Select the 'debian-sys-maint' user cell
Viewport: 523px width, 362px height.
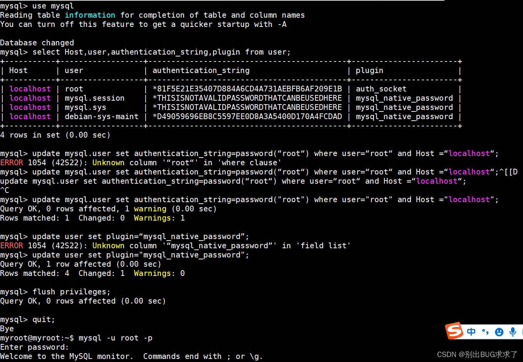(102, 116)
